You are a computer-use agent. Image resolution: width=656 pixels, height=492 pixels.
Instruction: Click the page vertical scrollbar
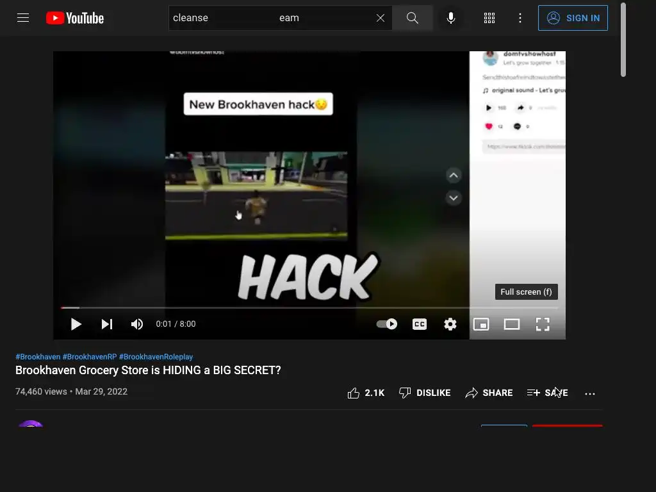(x=623, y=40)
